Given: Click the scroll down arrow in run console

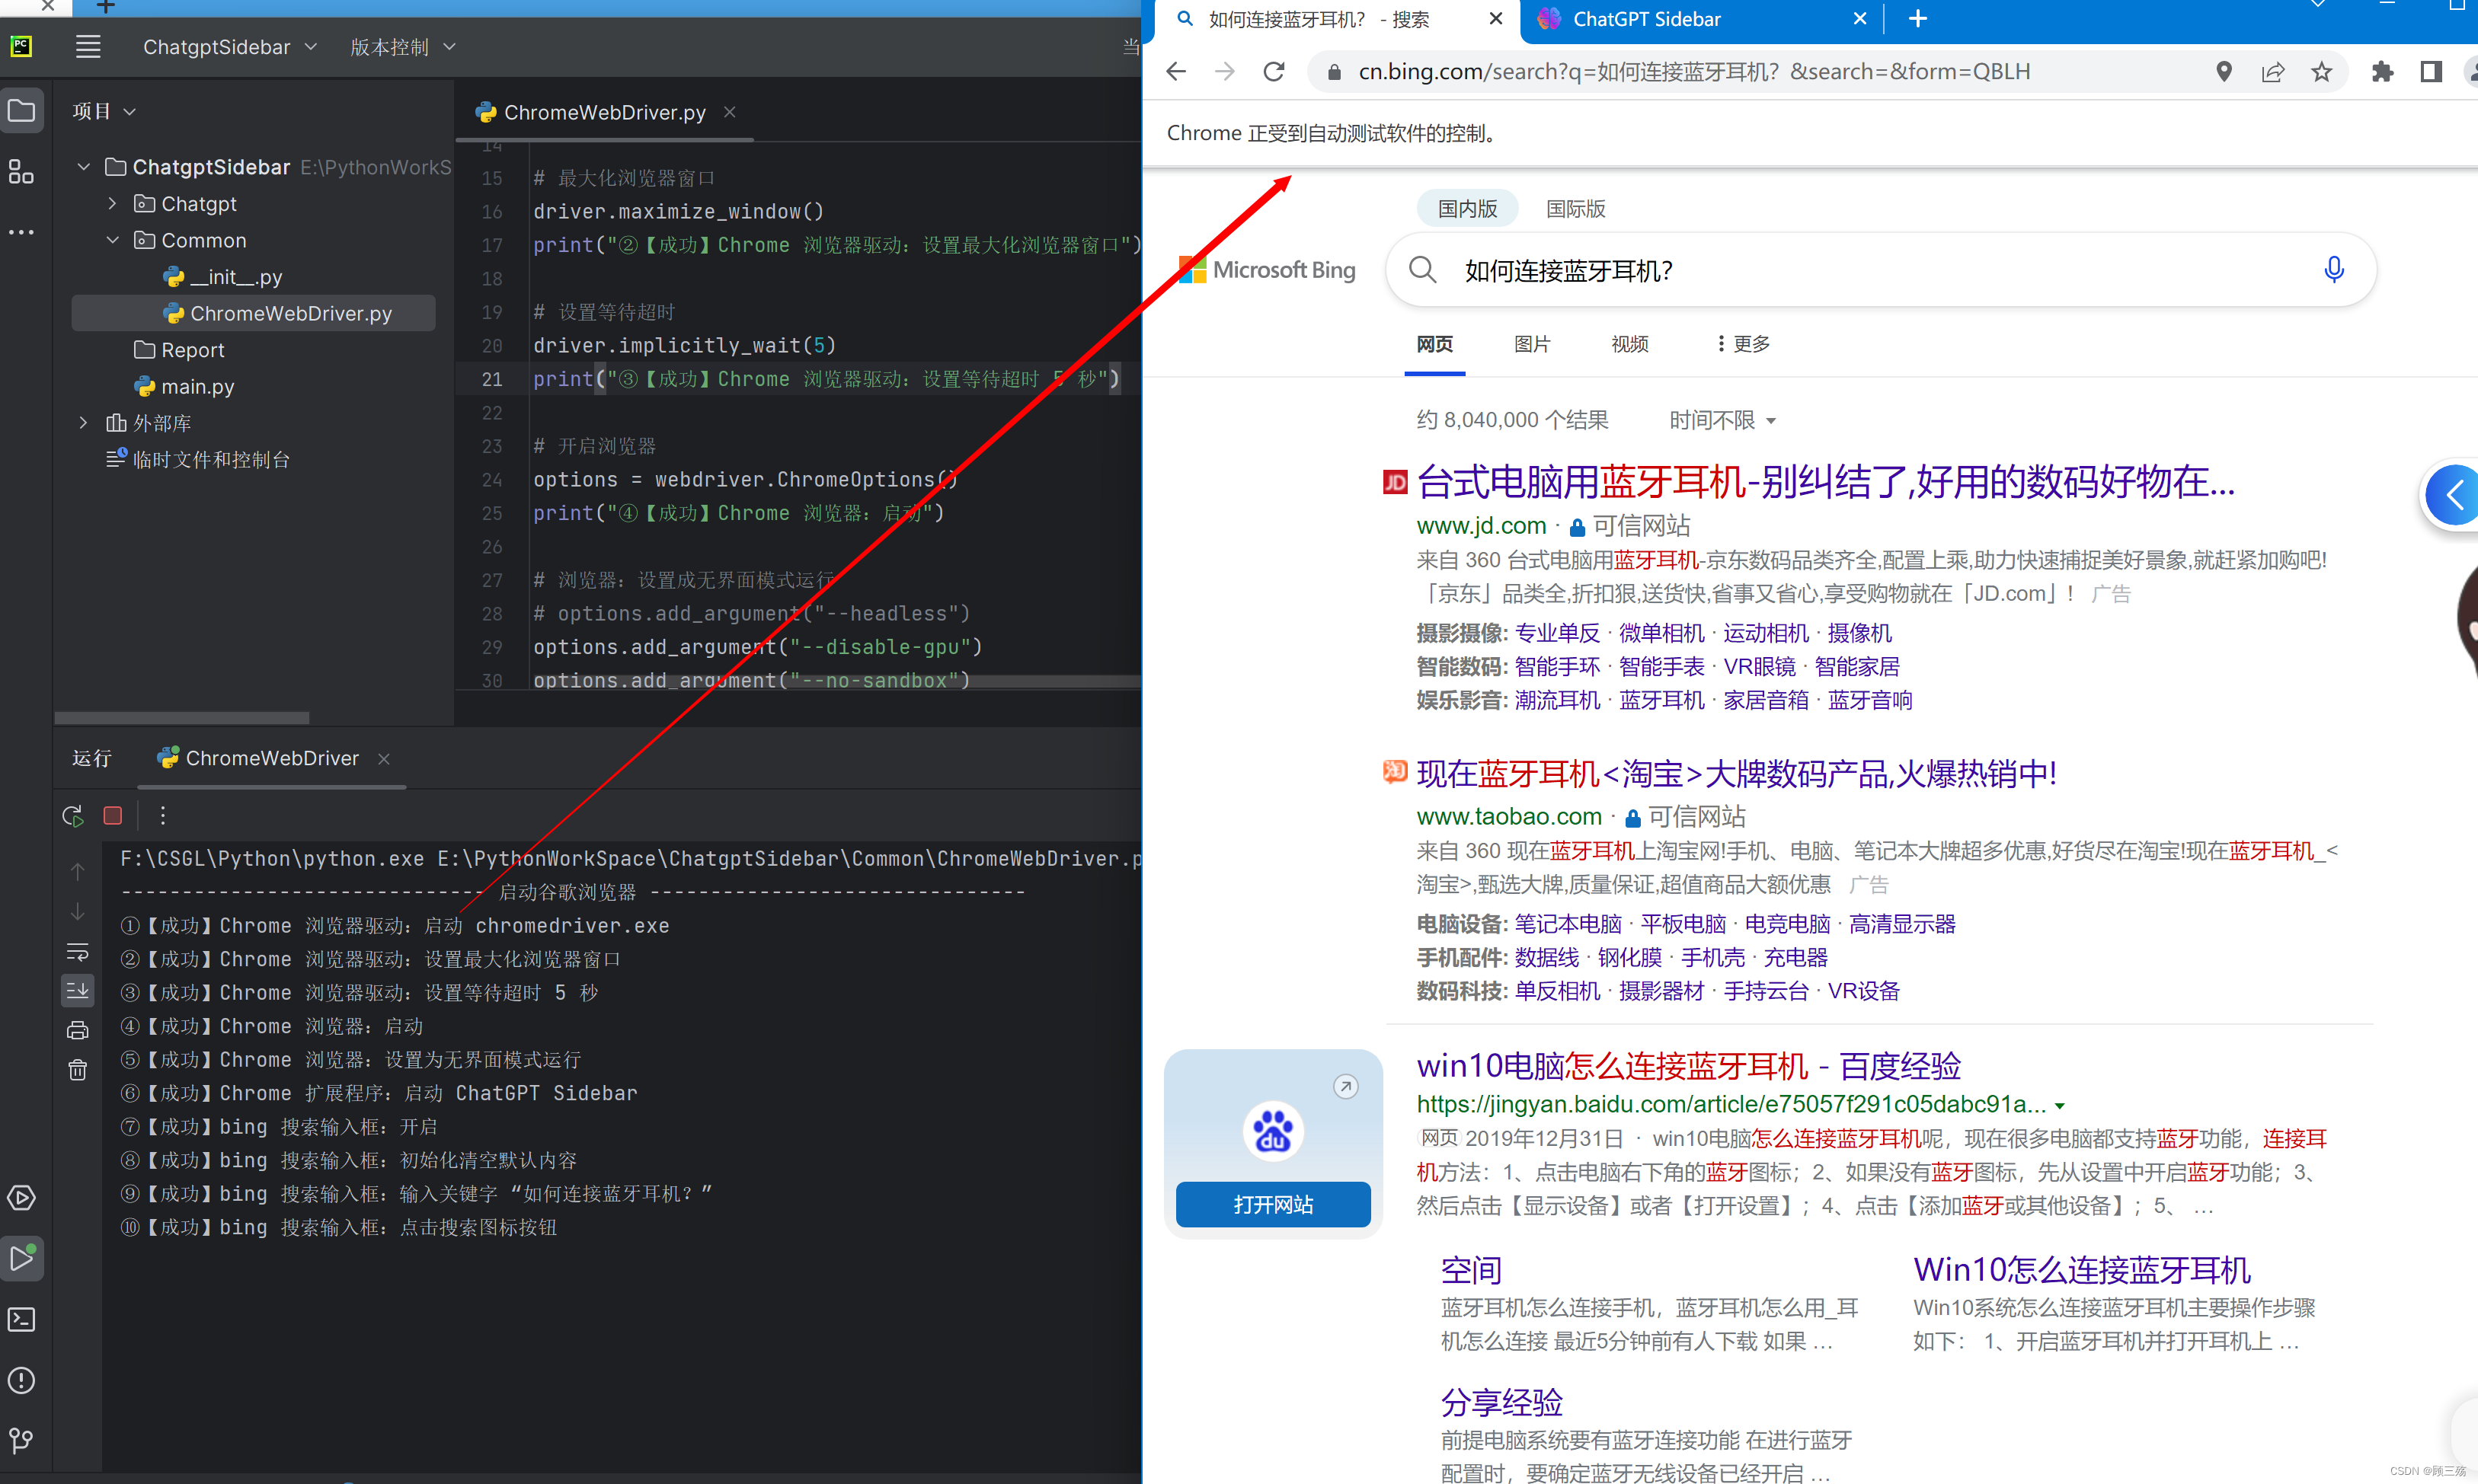Looking at the screenshot, I should point(77,912).
